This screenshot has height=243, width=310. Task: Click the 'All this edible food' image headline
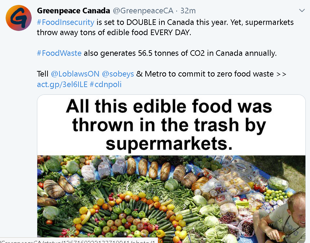pos(169,125)
